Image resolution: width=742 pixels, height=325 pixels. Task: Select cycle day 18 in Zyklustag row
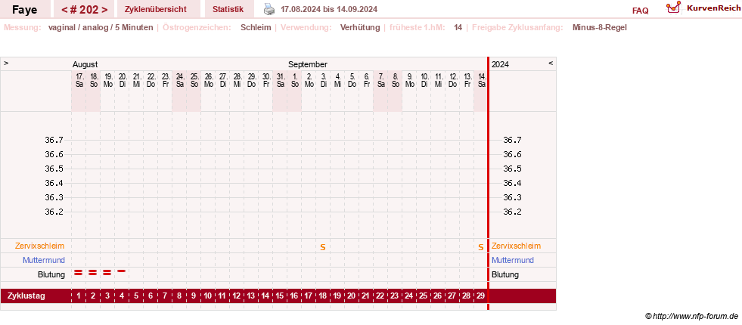[323, 296]
